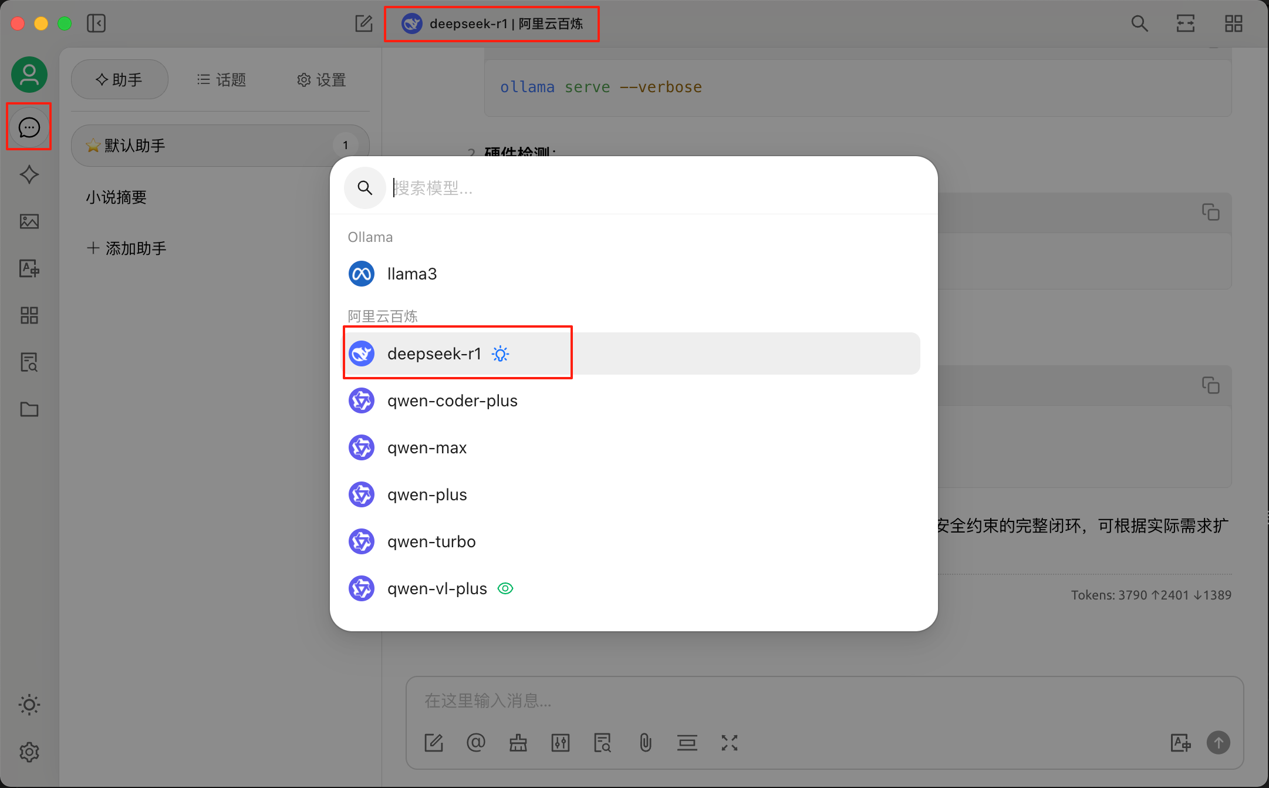
Task: Choose the qwen-vl-plus model
Action: pyautogui.click(x=632, y=588)
